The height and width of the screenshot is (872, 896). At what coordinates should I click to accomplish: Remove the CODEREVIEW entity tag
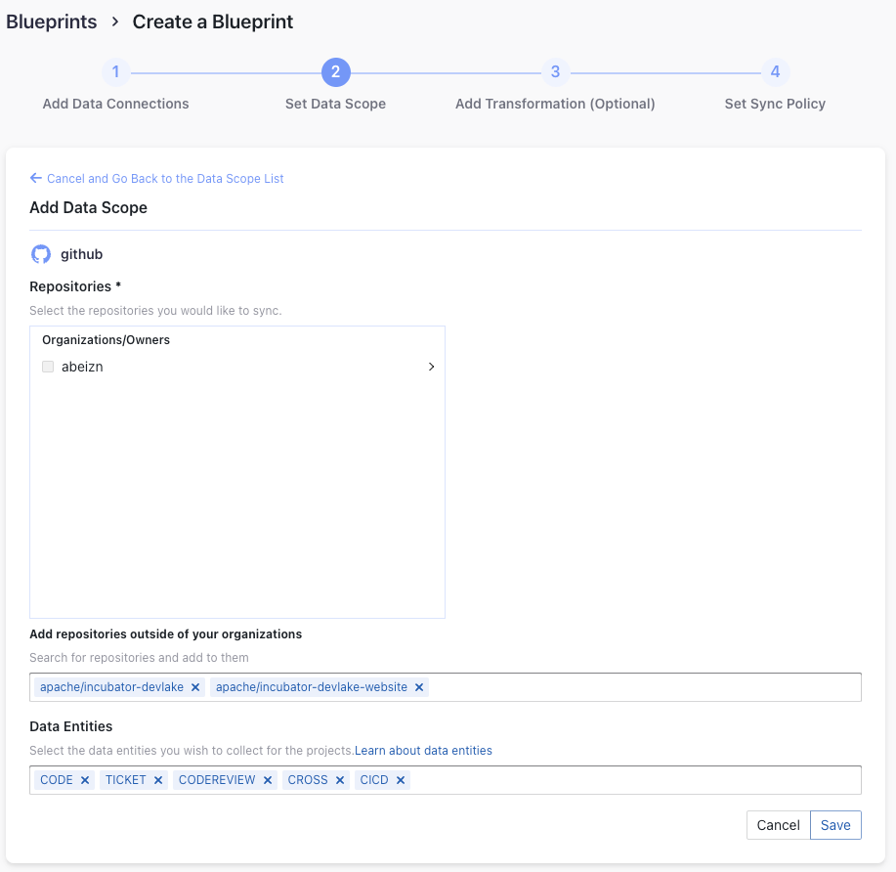coord(268,780)
